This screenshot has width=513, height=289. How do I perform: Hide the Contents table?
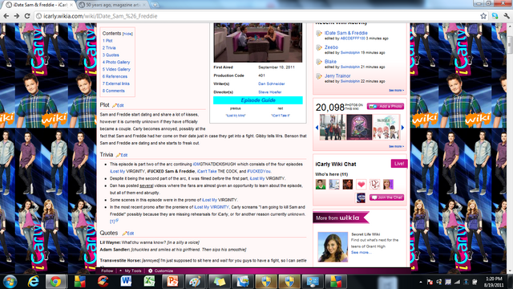pyautogui.click(x=127, y=34)
